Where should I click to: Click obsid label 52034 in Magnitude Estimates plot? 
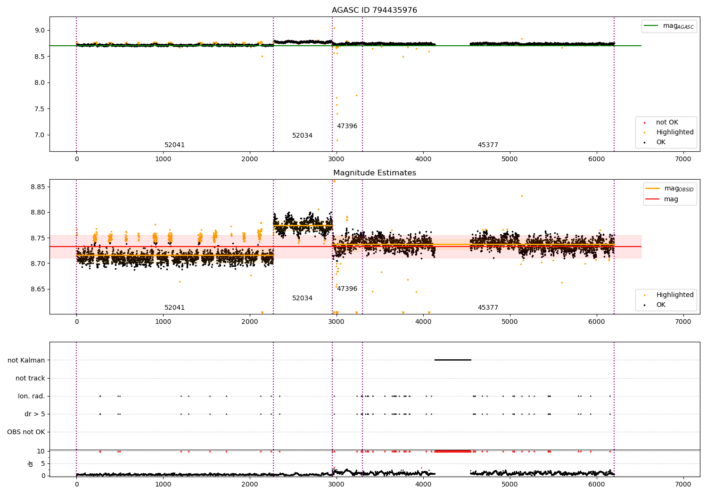(x=302, y=298)
